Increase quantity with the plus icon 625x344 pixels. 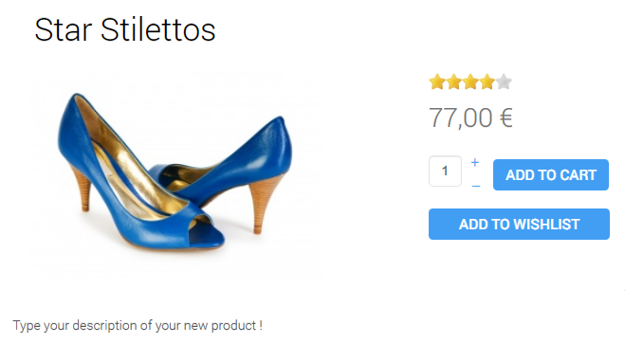coord(475,162)
